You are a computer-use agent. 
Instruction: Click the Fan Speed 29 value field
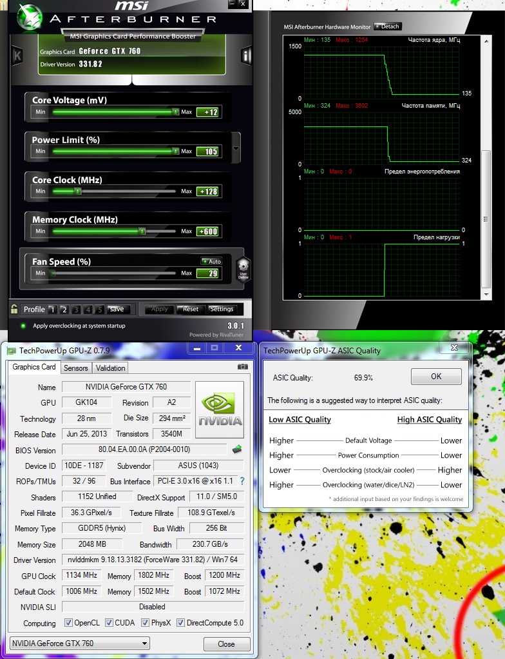(x=207, y=273)
